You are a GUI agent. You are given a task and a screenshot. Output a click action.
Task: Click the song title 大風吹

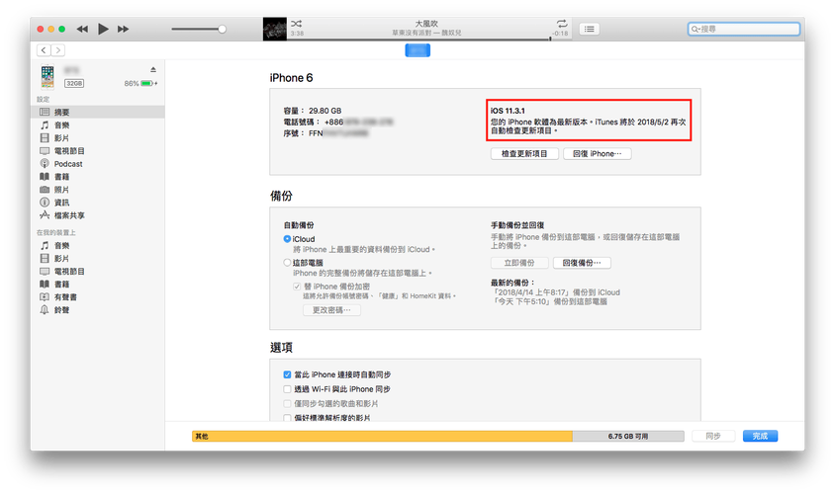coord(426,24)
